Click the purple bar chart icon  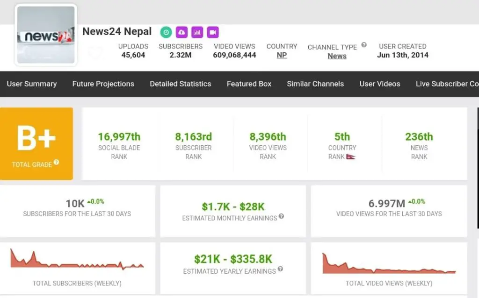coord(197,32)
